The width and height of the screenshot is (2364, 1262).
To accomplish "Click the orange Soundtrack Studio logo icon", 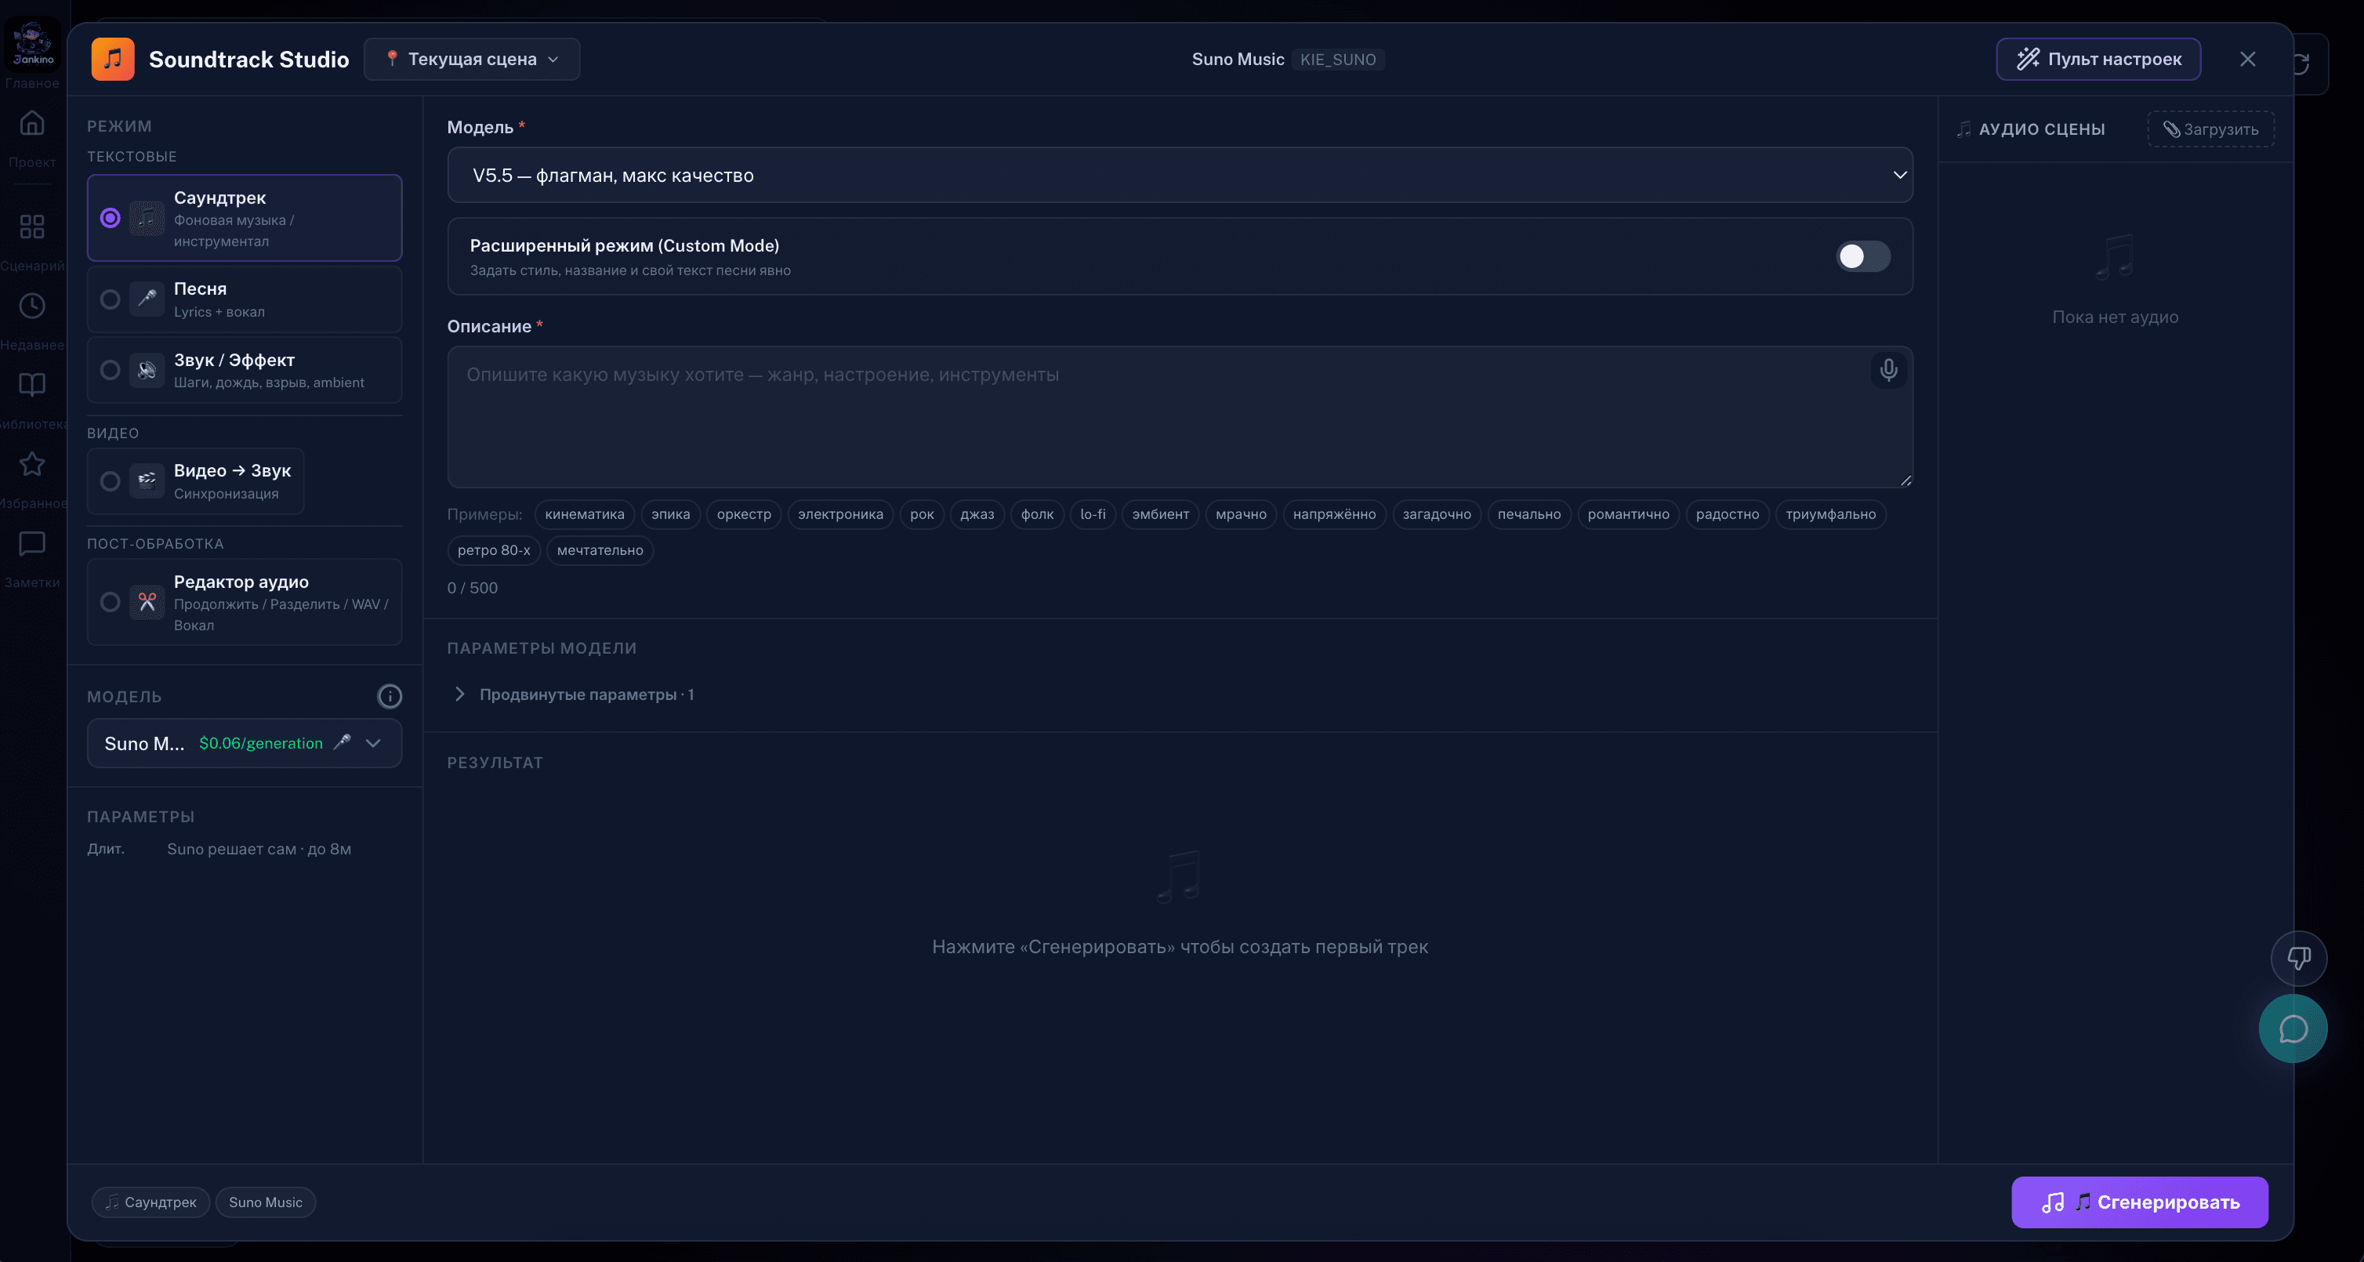I will click(x=113, y=59).
